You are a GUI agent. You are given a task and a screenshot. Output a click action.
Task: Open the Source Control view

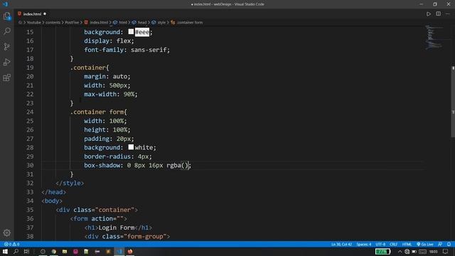point(6,46)
